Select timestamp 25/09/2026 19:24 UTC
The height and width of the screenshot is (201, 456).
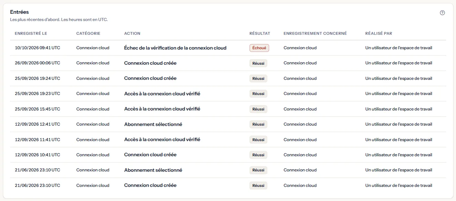tap(38, 78)
